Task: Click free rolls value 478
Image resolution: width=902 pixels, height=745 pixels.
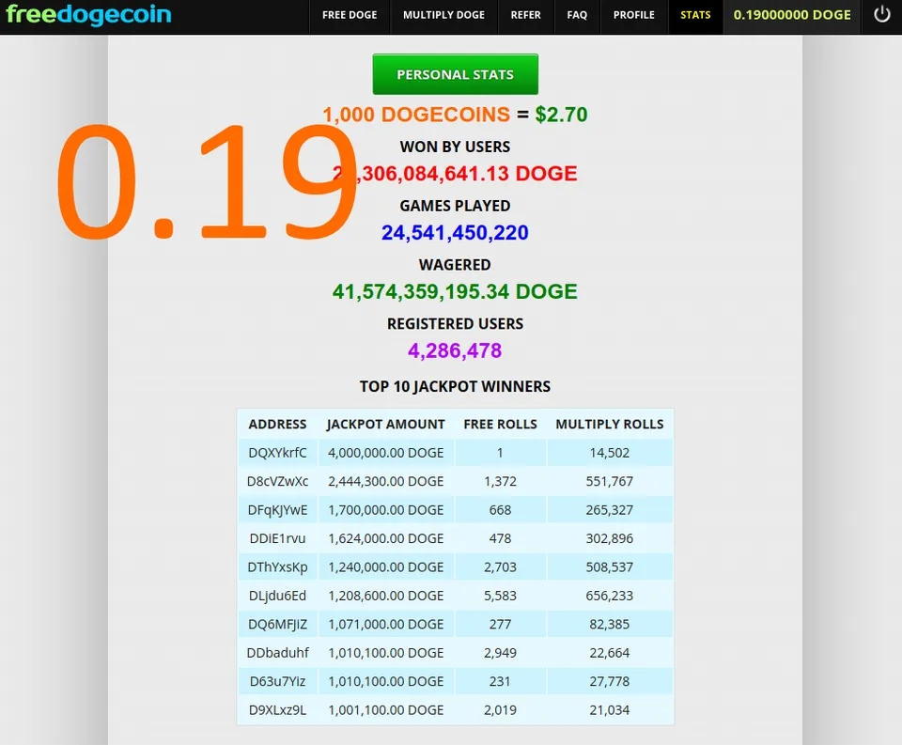Action: 500,538
